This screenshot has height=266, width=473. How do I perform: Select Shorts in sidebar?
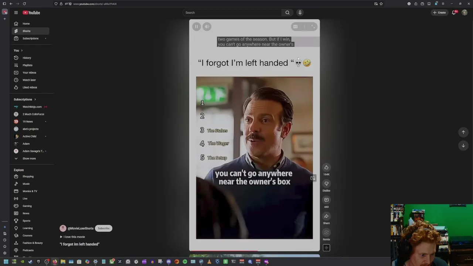pos(30,31)
